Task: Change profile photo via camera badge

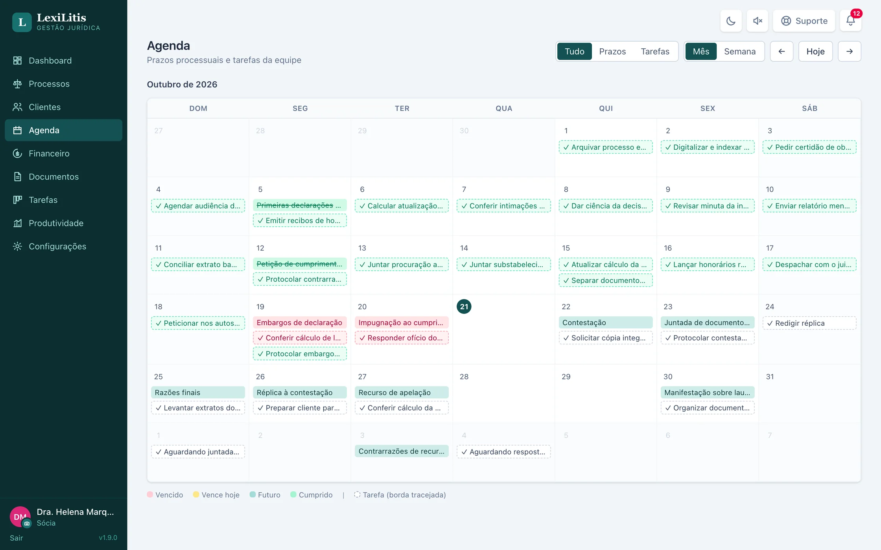Action: click(x=27, y=523)
